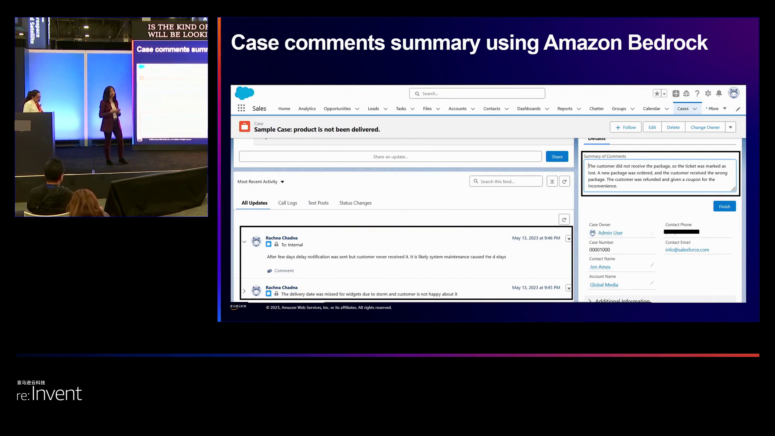Click the Change Owner button
This screenshot has width=775, height=436.
coord(705,127)
